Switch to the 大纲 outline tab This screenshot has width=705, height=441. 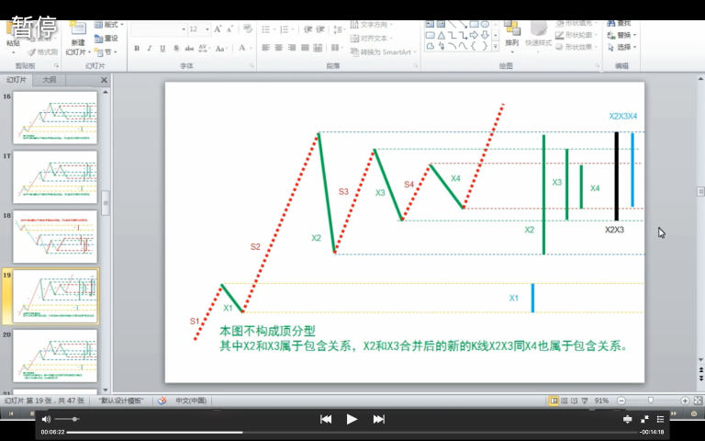(x=49, y=80)
